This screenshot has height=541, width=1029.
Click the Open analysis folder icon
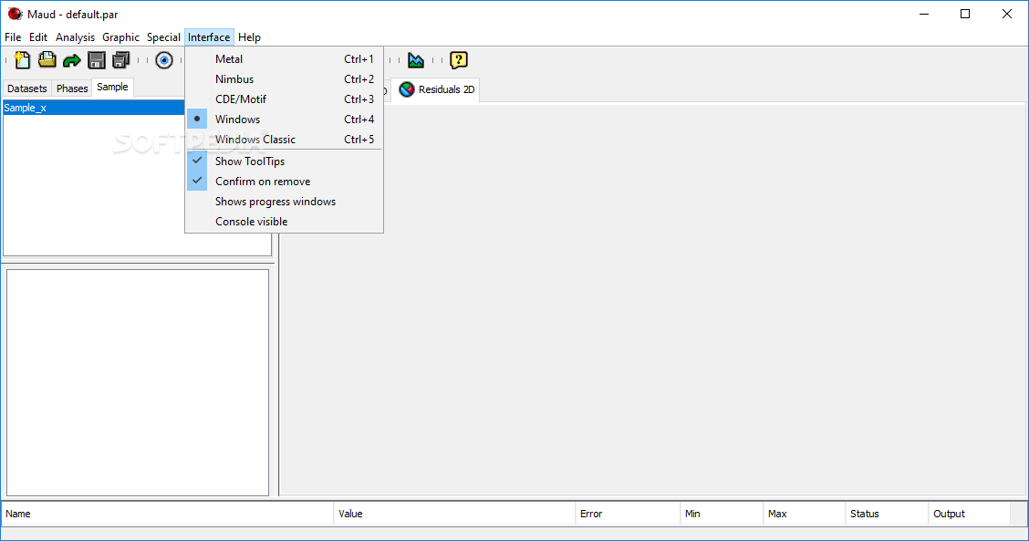(47, 60)
